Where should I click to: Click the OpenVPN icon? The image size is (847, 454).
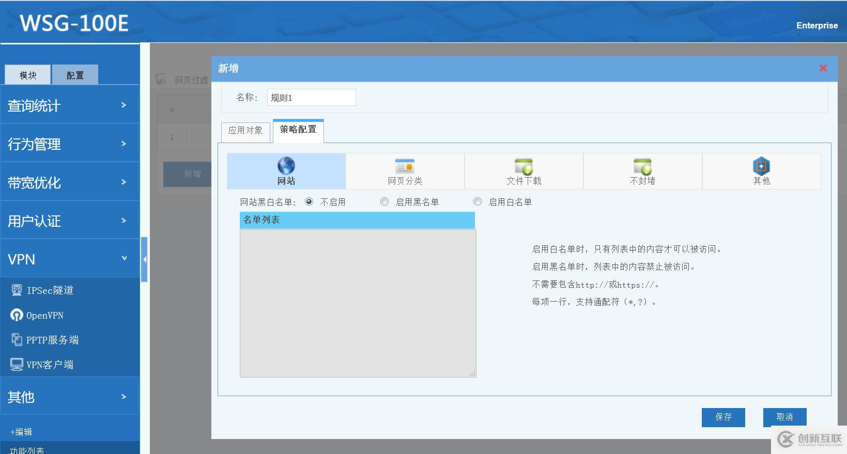(17, 315)
